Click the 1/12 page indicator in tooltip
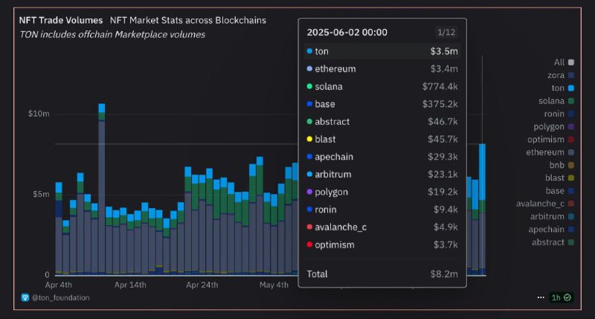The width and height of the screenshot is (595, 319). click(x=446, y=32)
